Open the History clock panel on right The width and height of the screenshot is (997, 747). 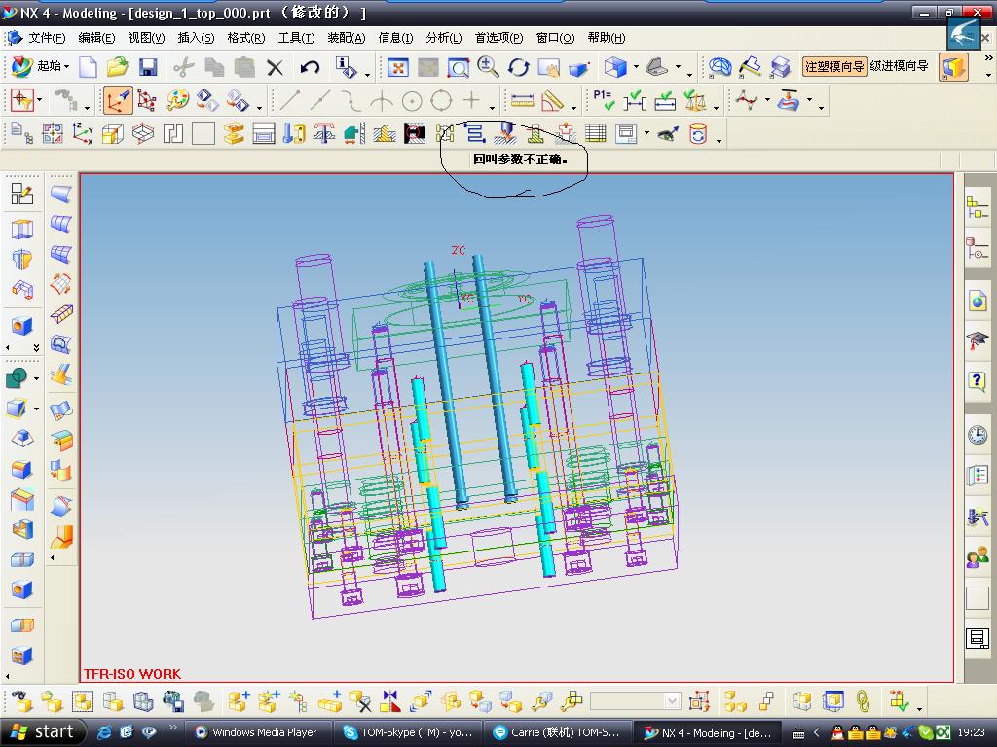click(x=977, y=435)
